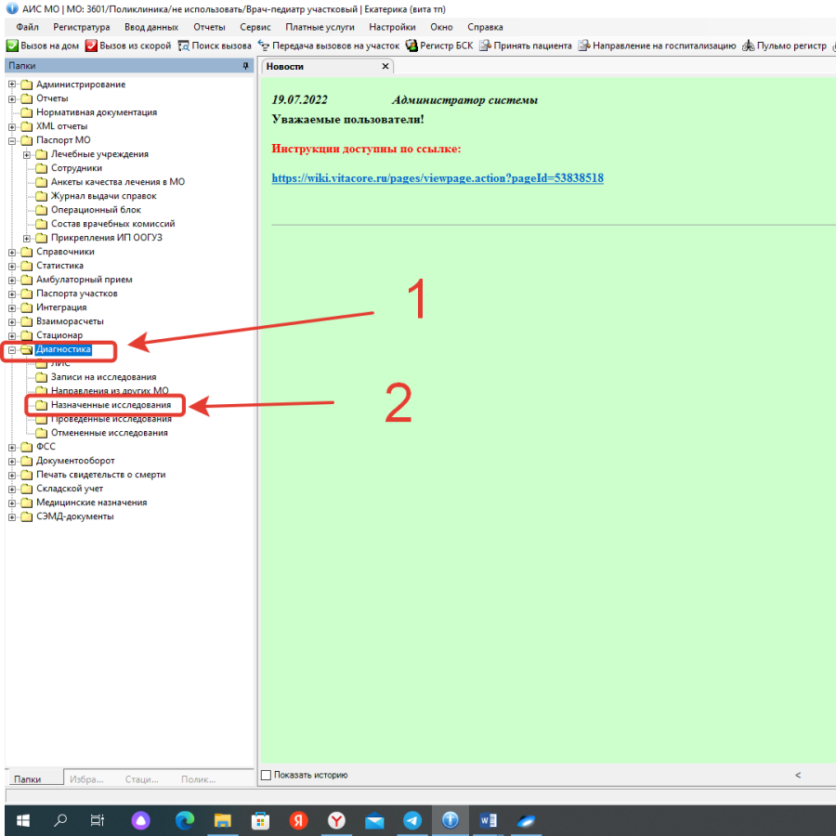The image size is (836, 836).
Task: Click the Вызов из скорой toolbar icon
Action: tap(91, 46)
